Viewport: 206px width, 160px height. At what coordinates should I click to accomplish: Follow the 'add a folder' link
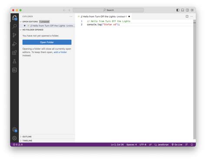point(60,52)
